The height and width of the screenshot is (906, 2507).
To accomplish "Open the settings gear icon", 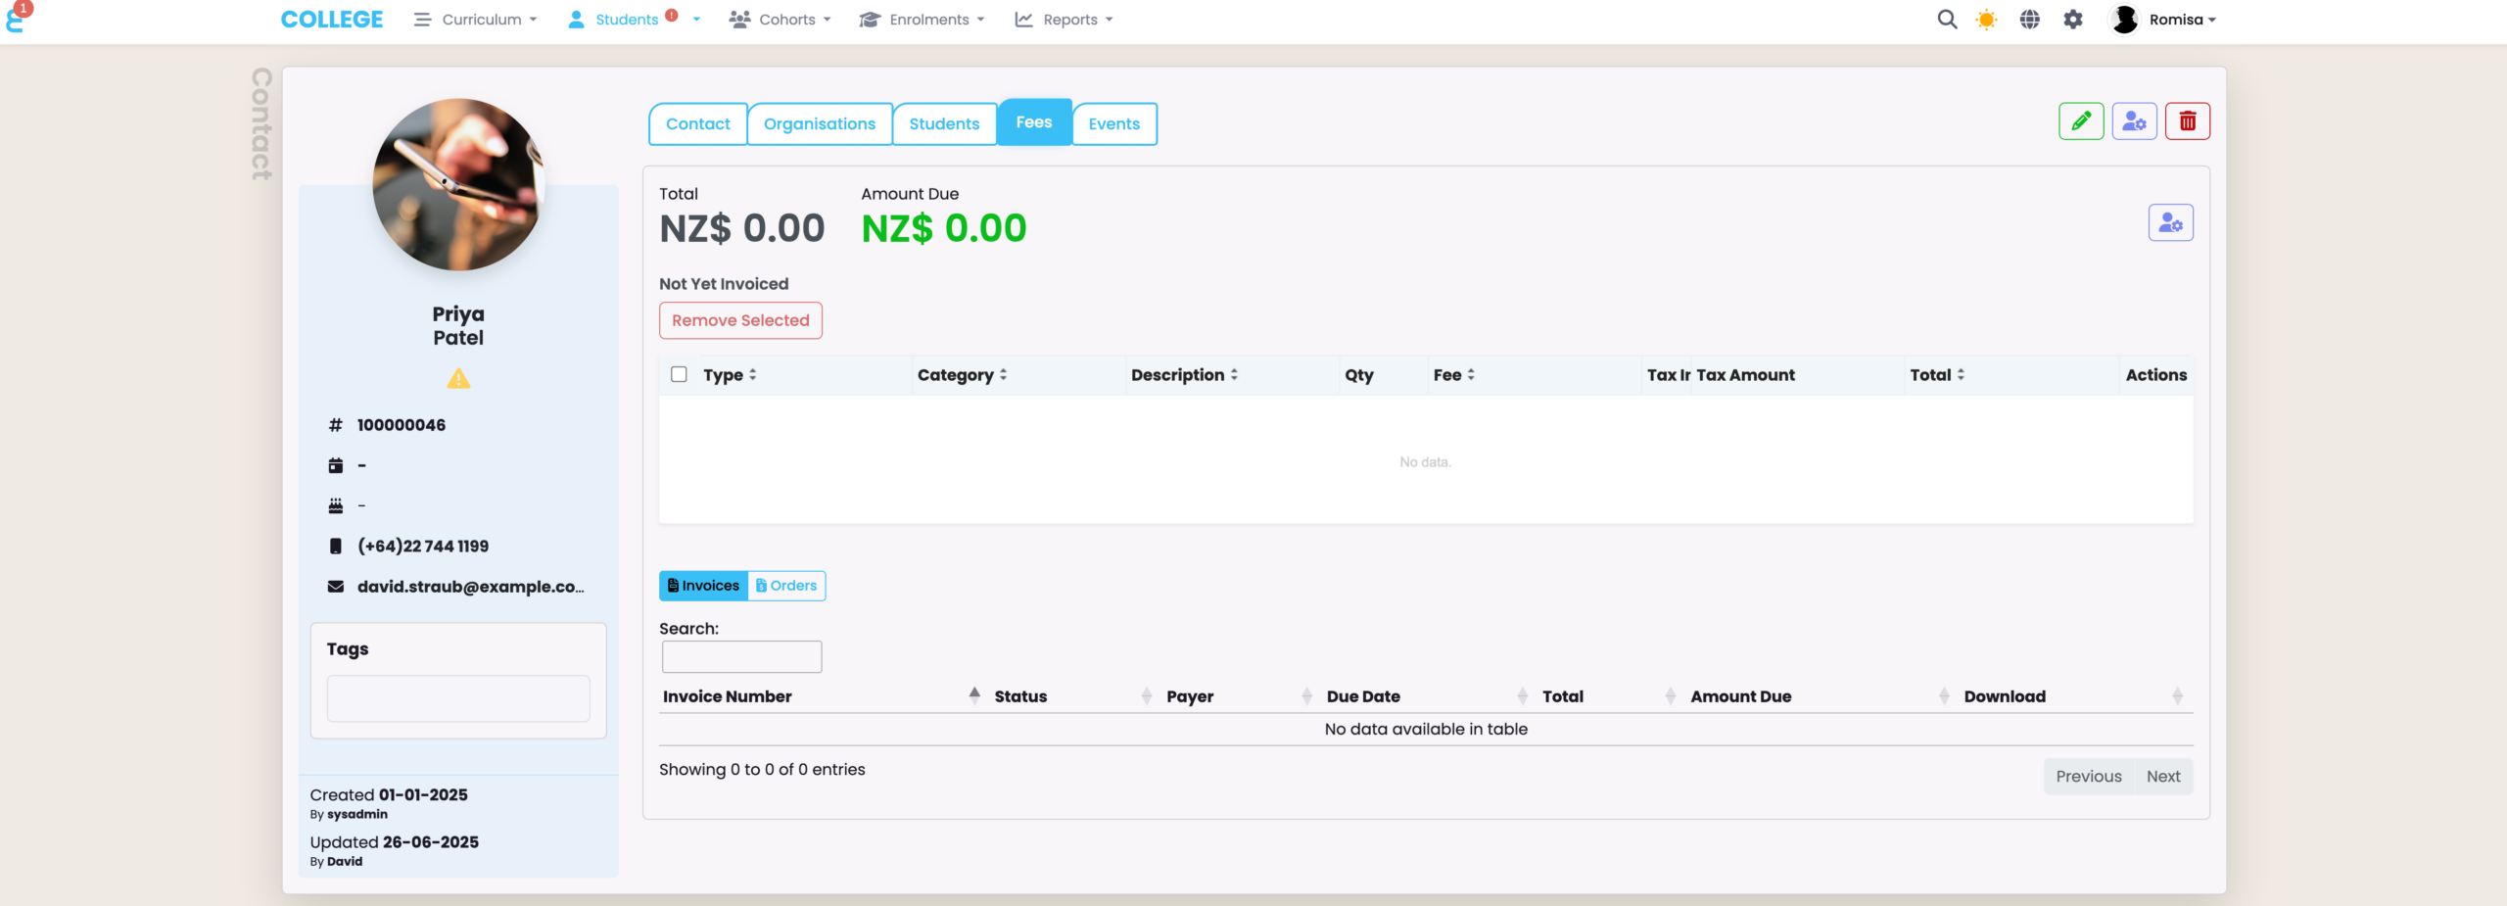I will coord(2072,20).
